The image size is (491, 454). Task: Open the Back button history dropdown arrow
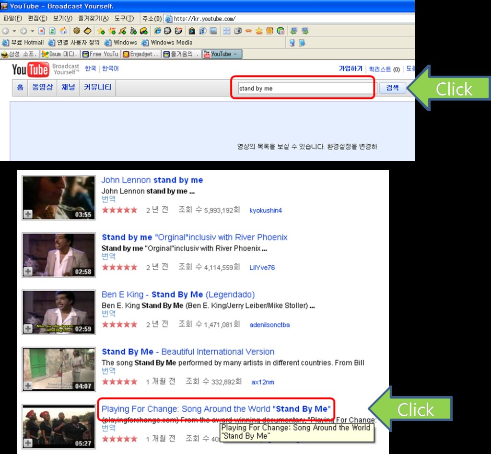coord(14,31)
